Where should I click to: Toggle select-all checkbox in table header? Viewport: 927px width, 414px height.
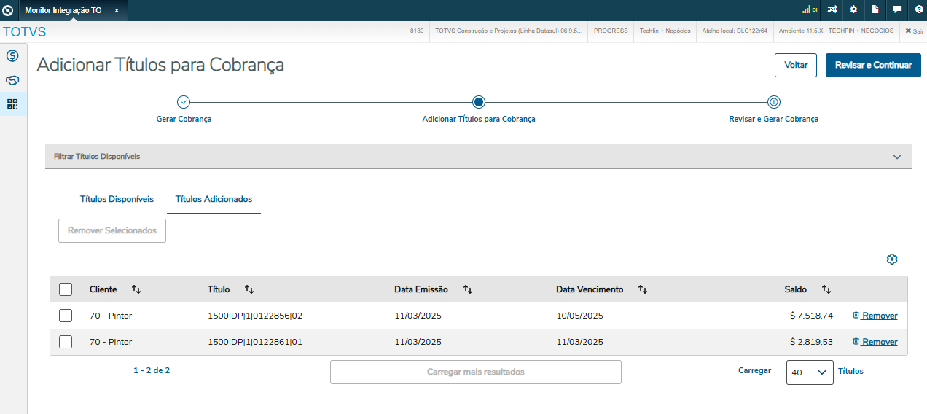[66, 289]
